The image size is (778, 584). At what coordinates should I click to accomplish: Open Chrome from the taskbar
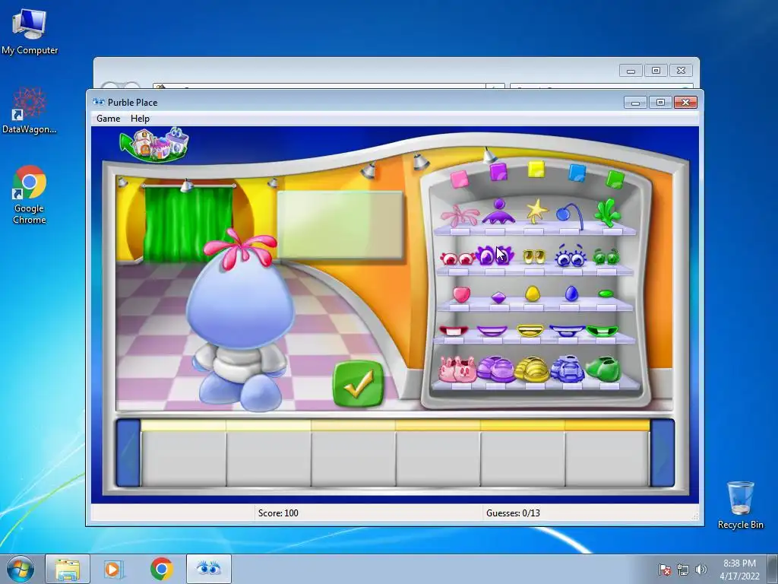coord(161,569)
